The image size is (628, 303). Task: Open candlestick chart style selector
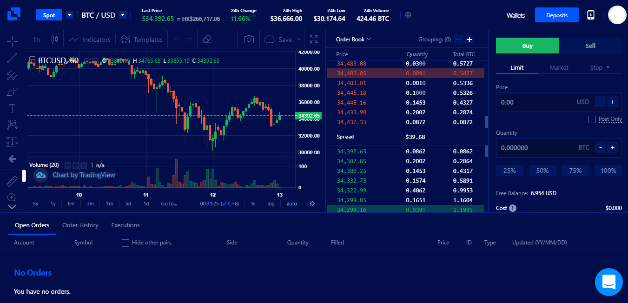point(54,40)
